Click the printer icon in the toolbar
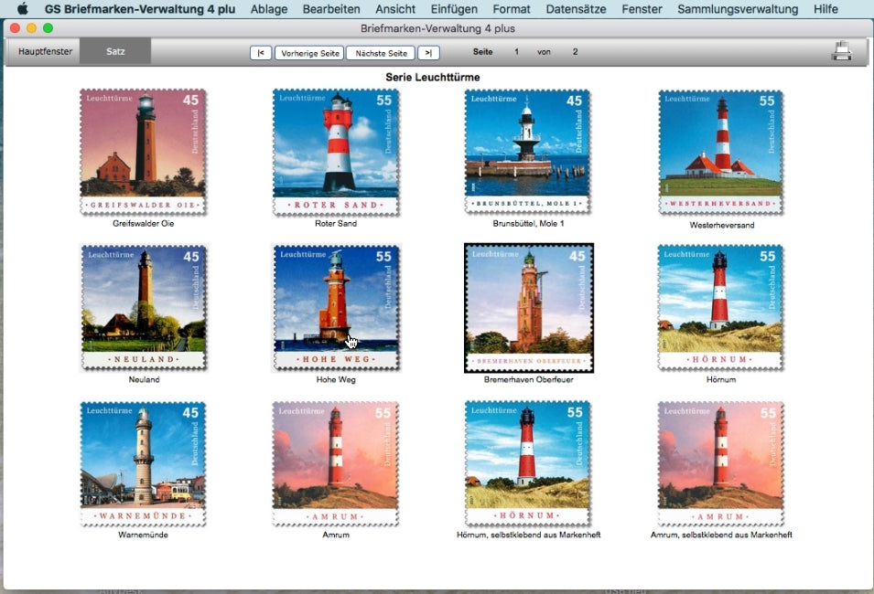This screenshot has height=594, width=874. [x=842, y=52]
